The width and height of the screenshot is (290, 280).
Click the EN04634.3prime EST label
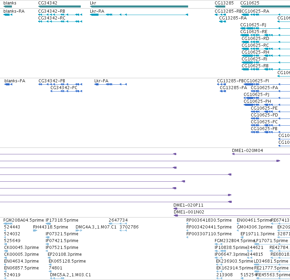click(21, 262)
